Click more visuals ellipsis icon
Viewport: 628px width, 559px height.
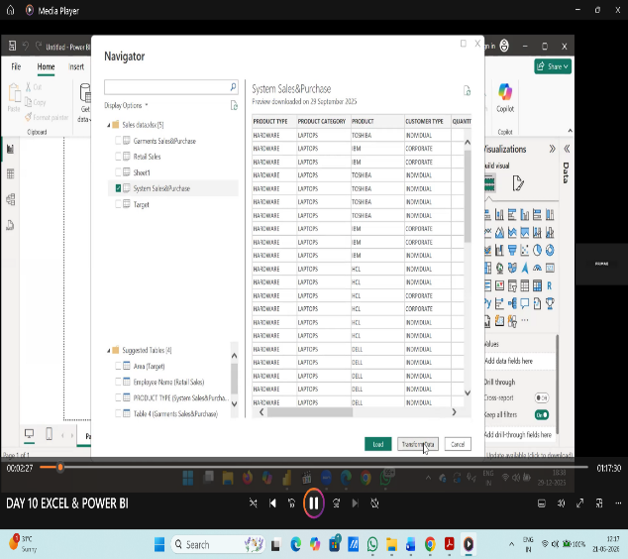tap(525, 320)
